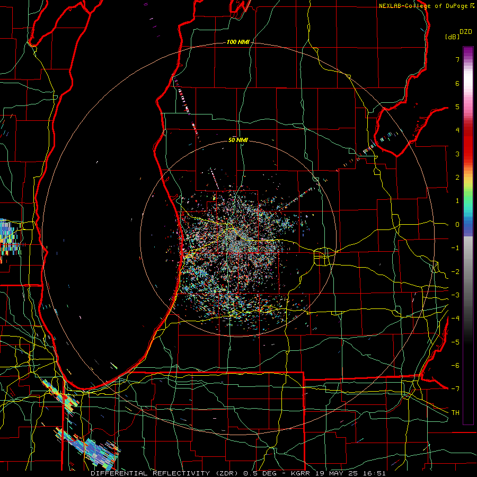Click the legend value 2

(457, 178)
